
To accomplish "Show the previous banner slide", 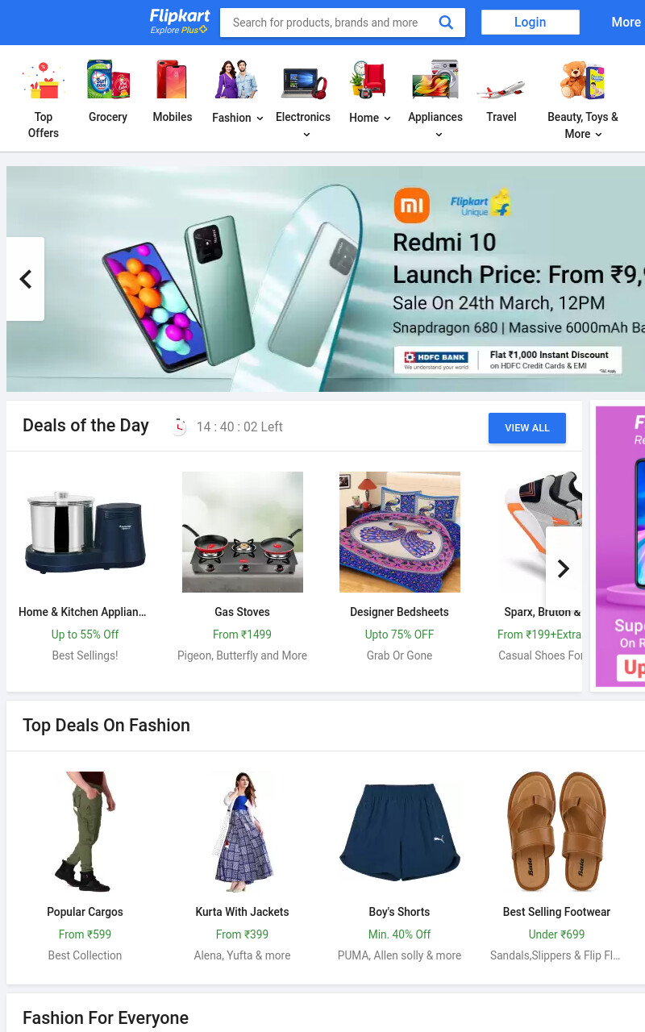I will pyautogui.click(x=26, y=279).
